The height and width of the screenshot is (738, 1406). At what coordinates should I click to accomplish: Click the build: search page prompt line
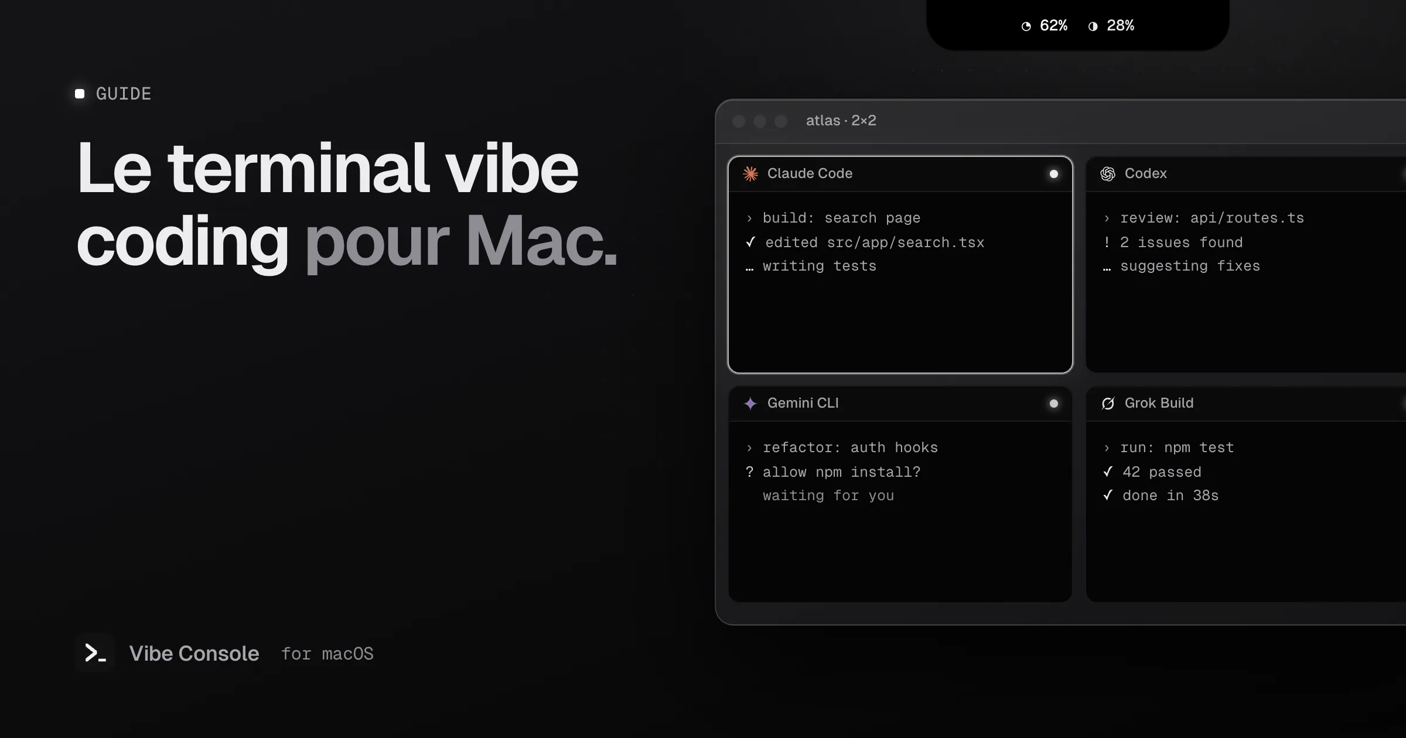point(834,218)
